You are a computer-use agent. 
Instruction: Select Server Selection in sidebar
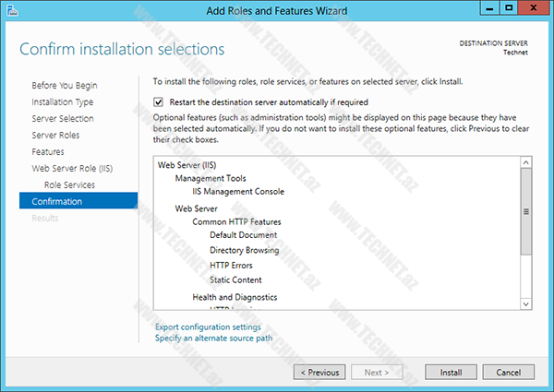[62, 118]
